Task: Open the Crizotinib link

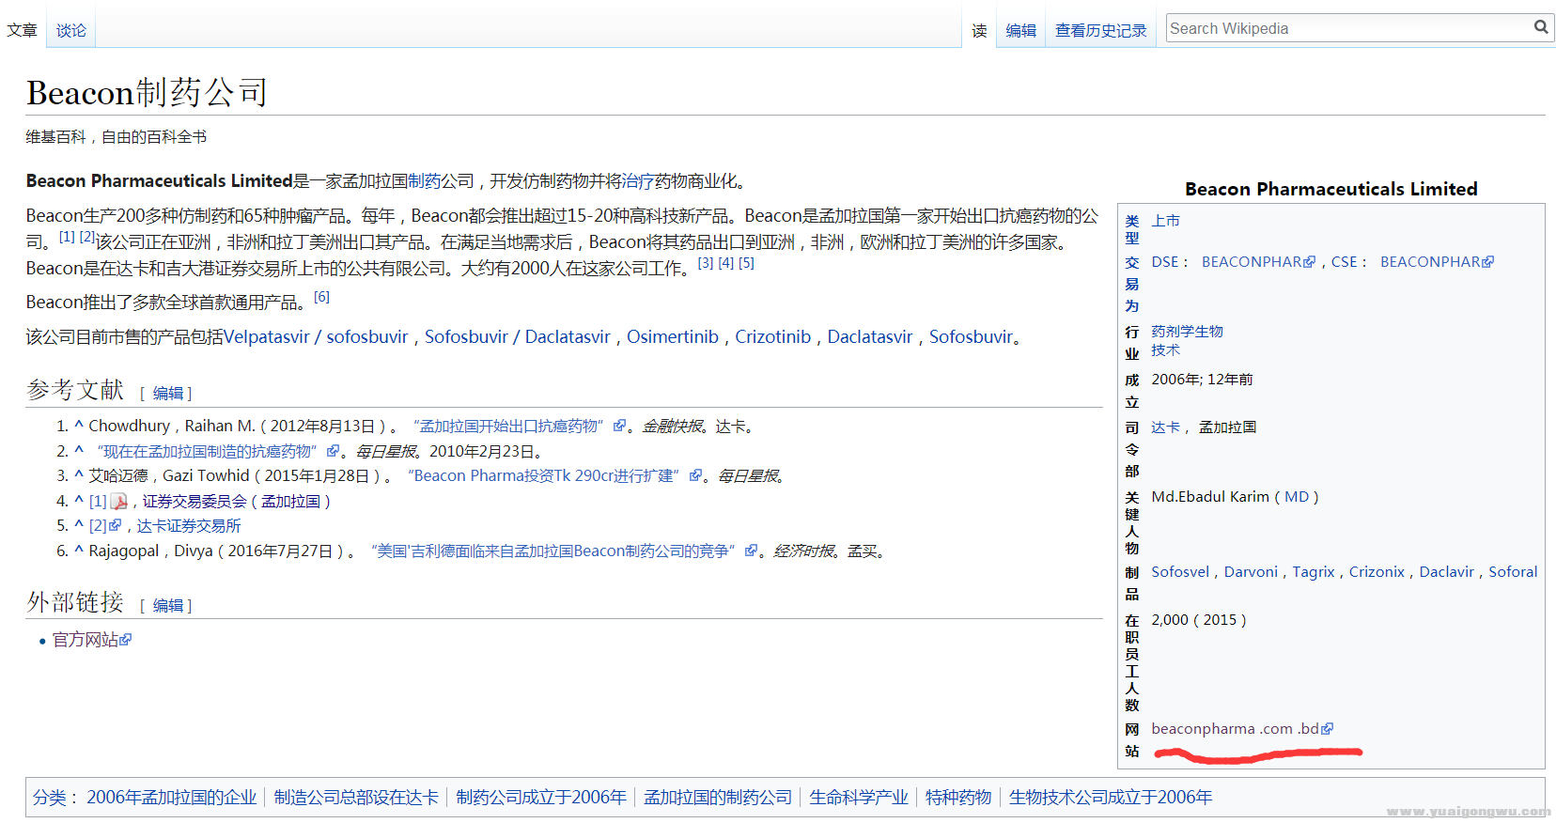Action: point(772,336)
